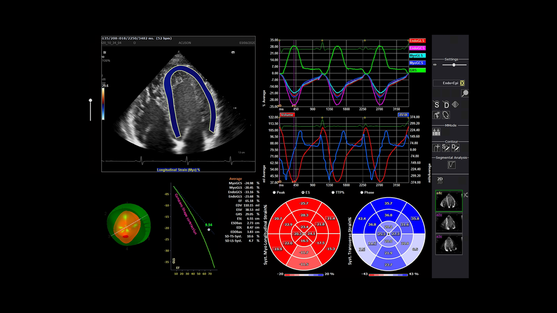Open the Endo+Epi selection dropdown

(x=448, y=83)
